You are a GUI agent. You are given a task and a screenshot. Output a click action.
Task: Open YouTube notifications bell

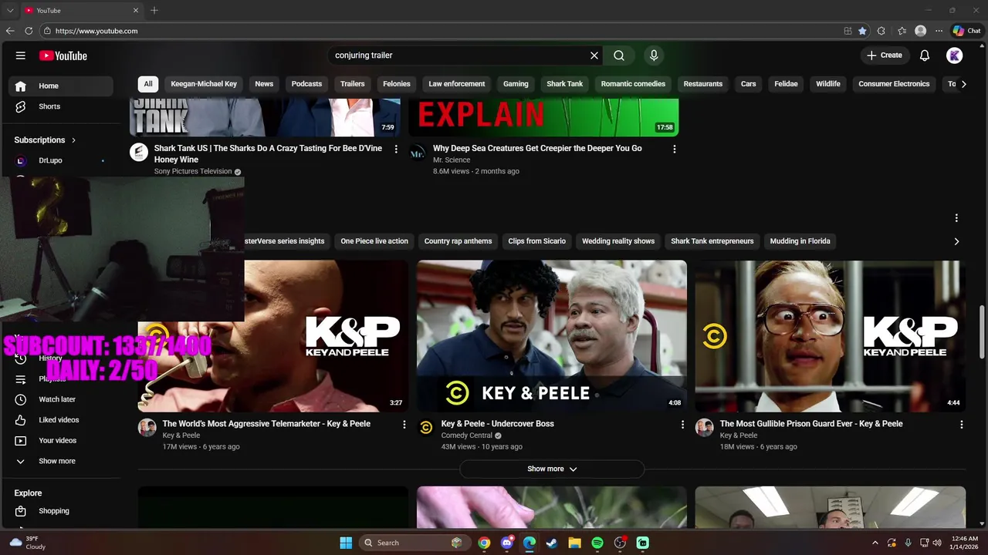(925, 55)
